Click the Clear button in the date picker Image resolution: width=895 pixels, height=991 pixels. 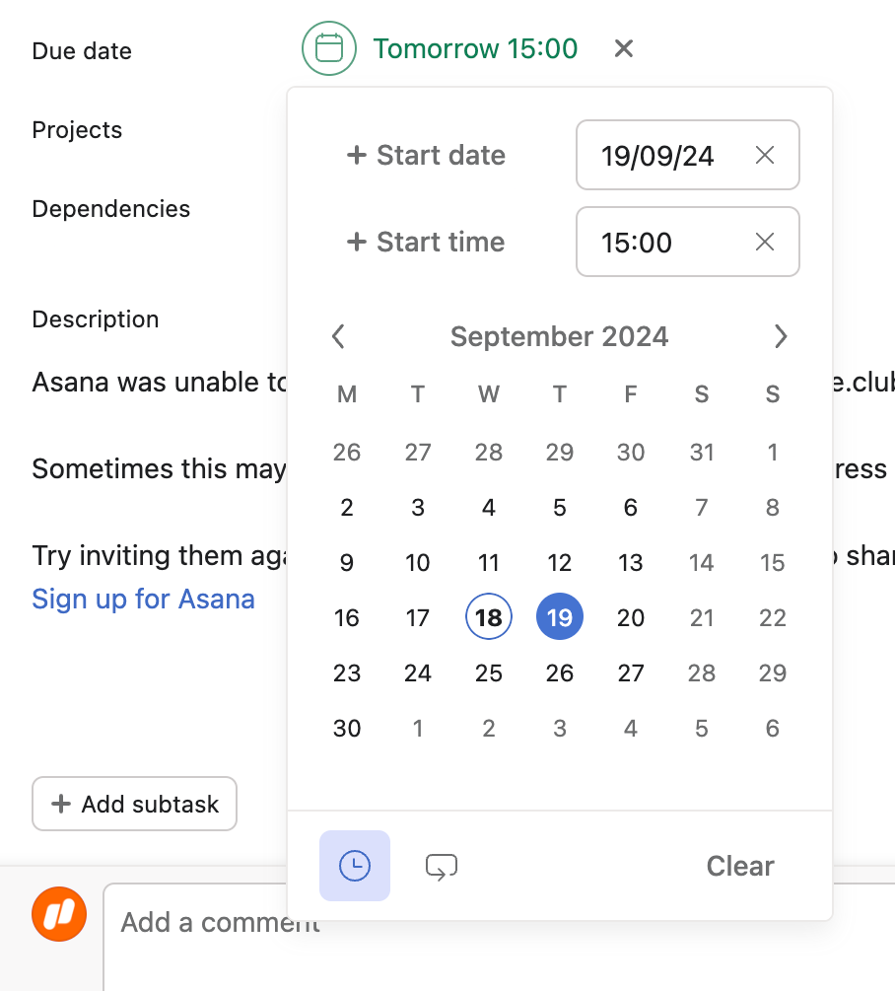click(739, 866)
